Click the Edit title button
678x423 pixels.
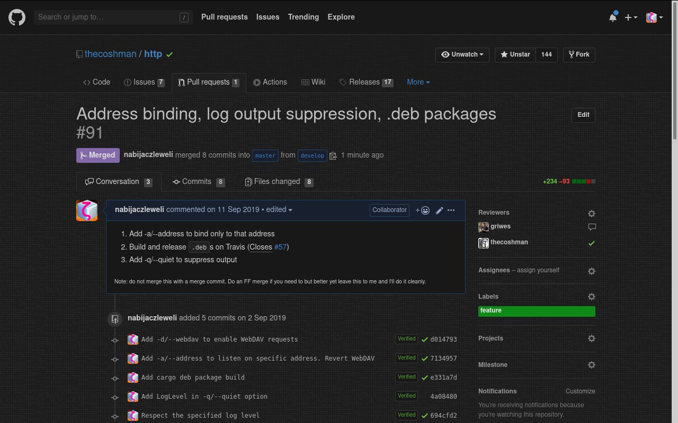pos(583,115)
